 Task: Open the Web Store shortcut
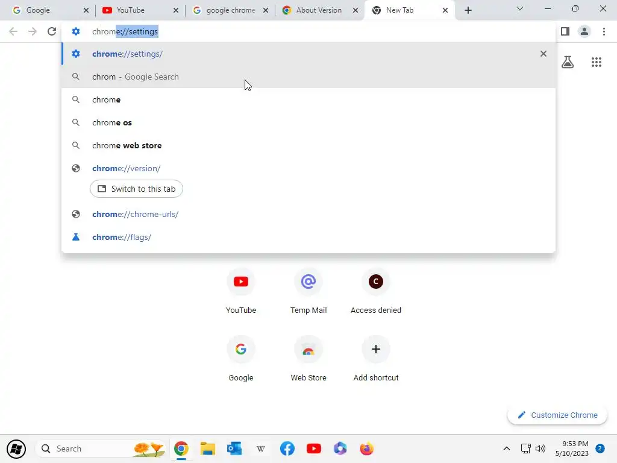308,359
